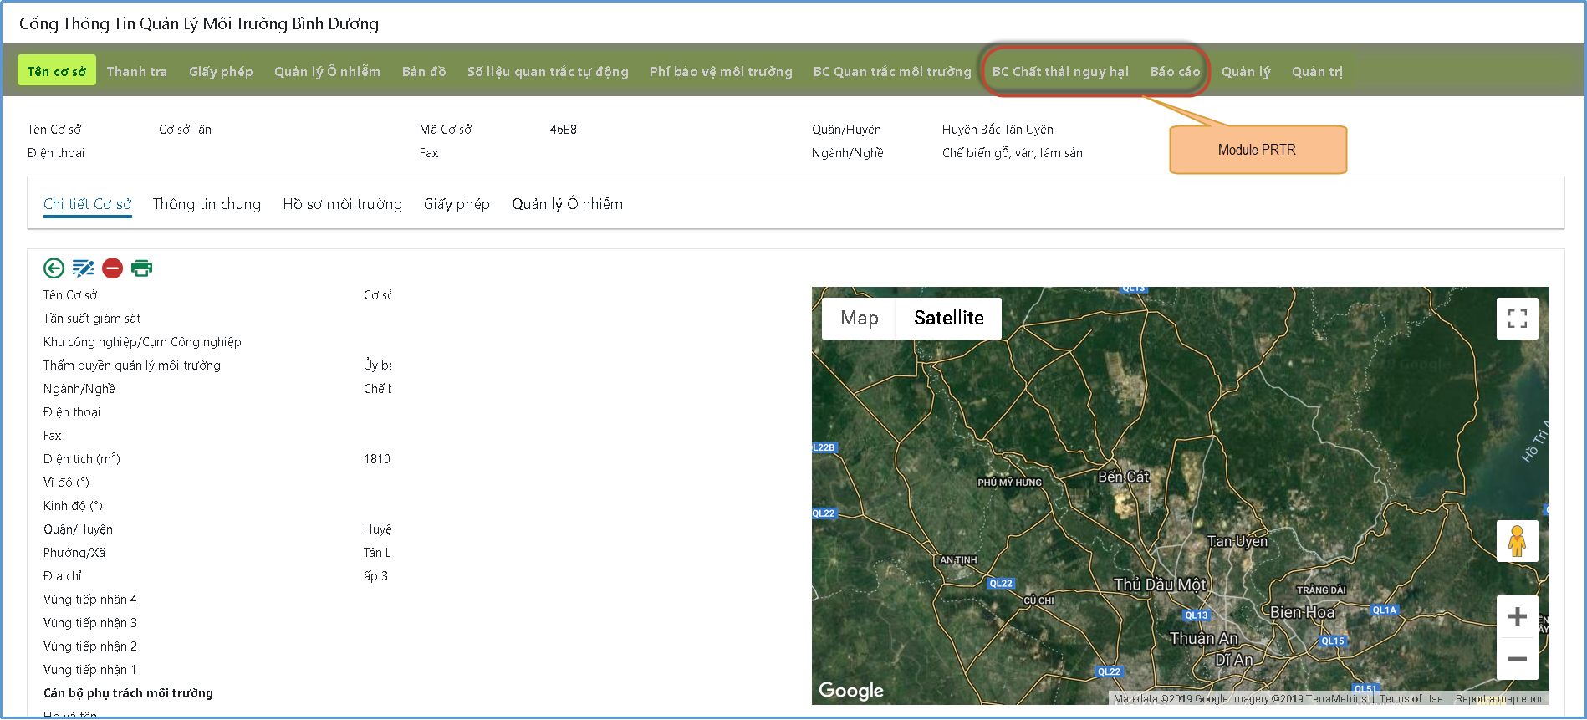The width and height of the screenshot is (1587, 720).
Task: Click Thẩm quyền quản lý môi trường label
Action: [x=132, y=365]
